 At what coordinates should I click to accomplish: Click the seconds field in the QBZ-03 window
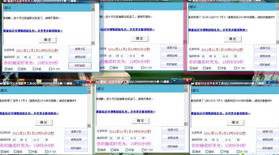(232, 140)
